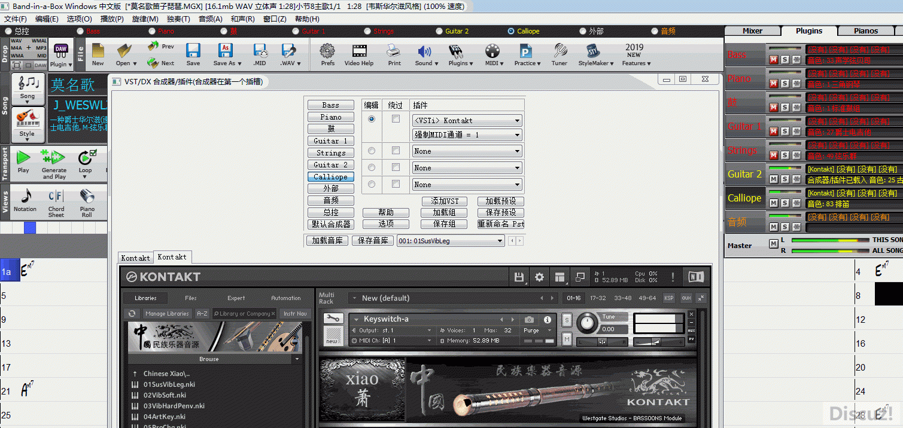Viewport: 903px width, 428px height.
Task: Open Video Help from the toolbar
Action: 359,54
